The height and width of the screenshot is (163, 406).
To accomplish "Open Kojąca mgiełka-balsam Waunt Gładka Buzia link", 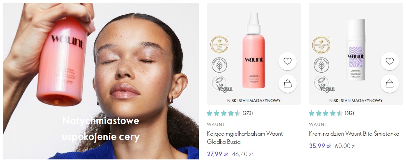I will [x=245, y=138].
